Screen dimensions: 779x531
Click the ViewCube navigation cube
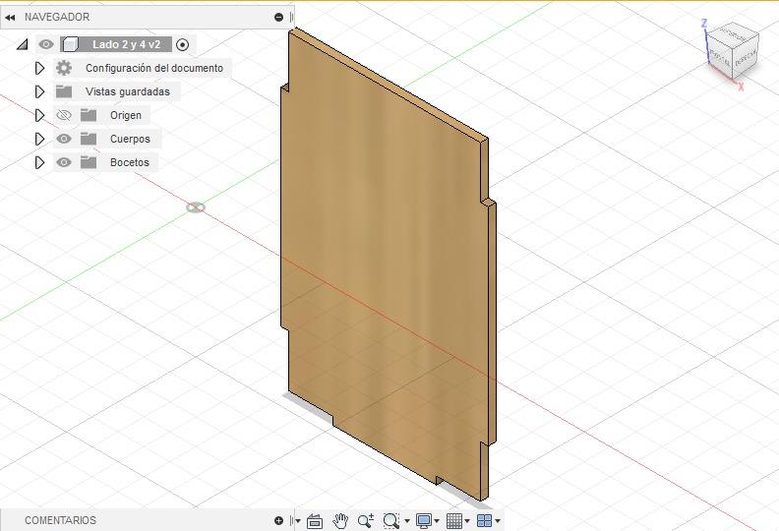[x=733, y=52]
